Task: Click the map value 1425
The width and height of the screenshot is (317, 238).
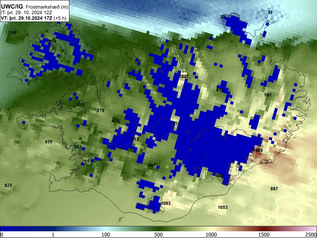Action: click(x=258, y=150)
